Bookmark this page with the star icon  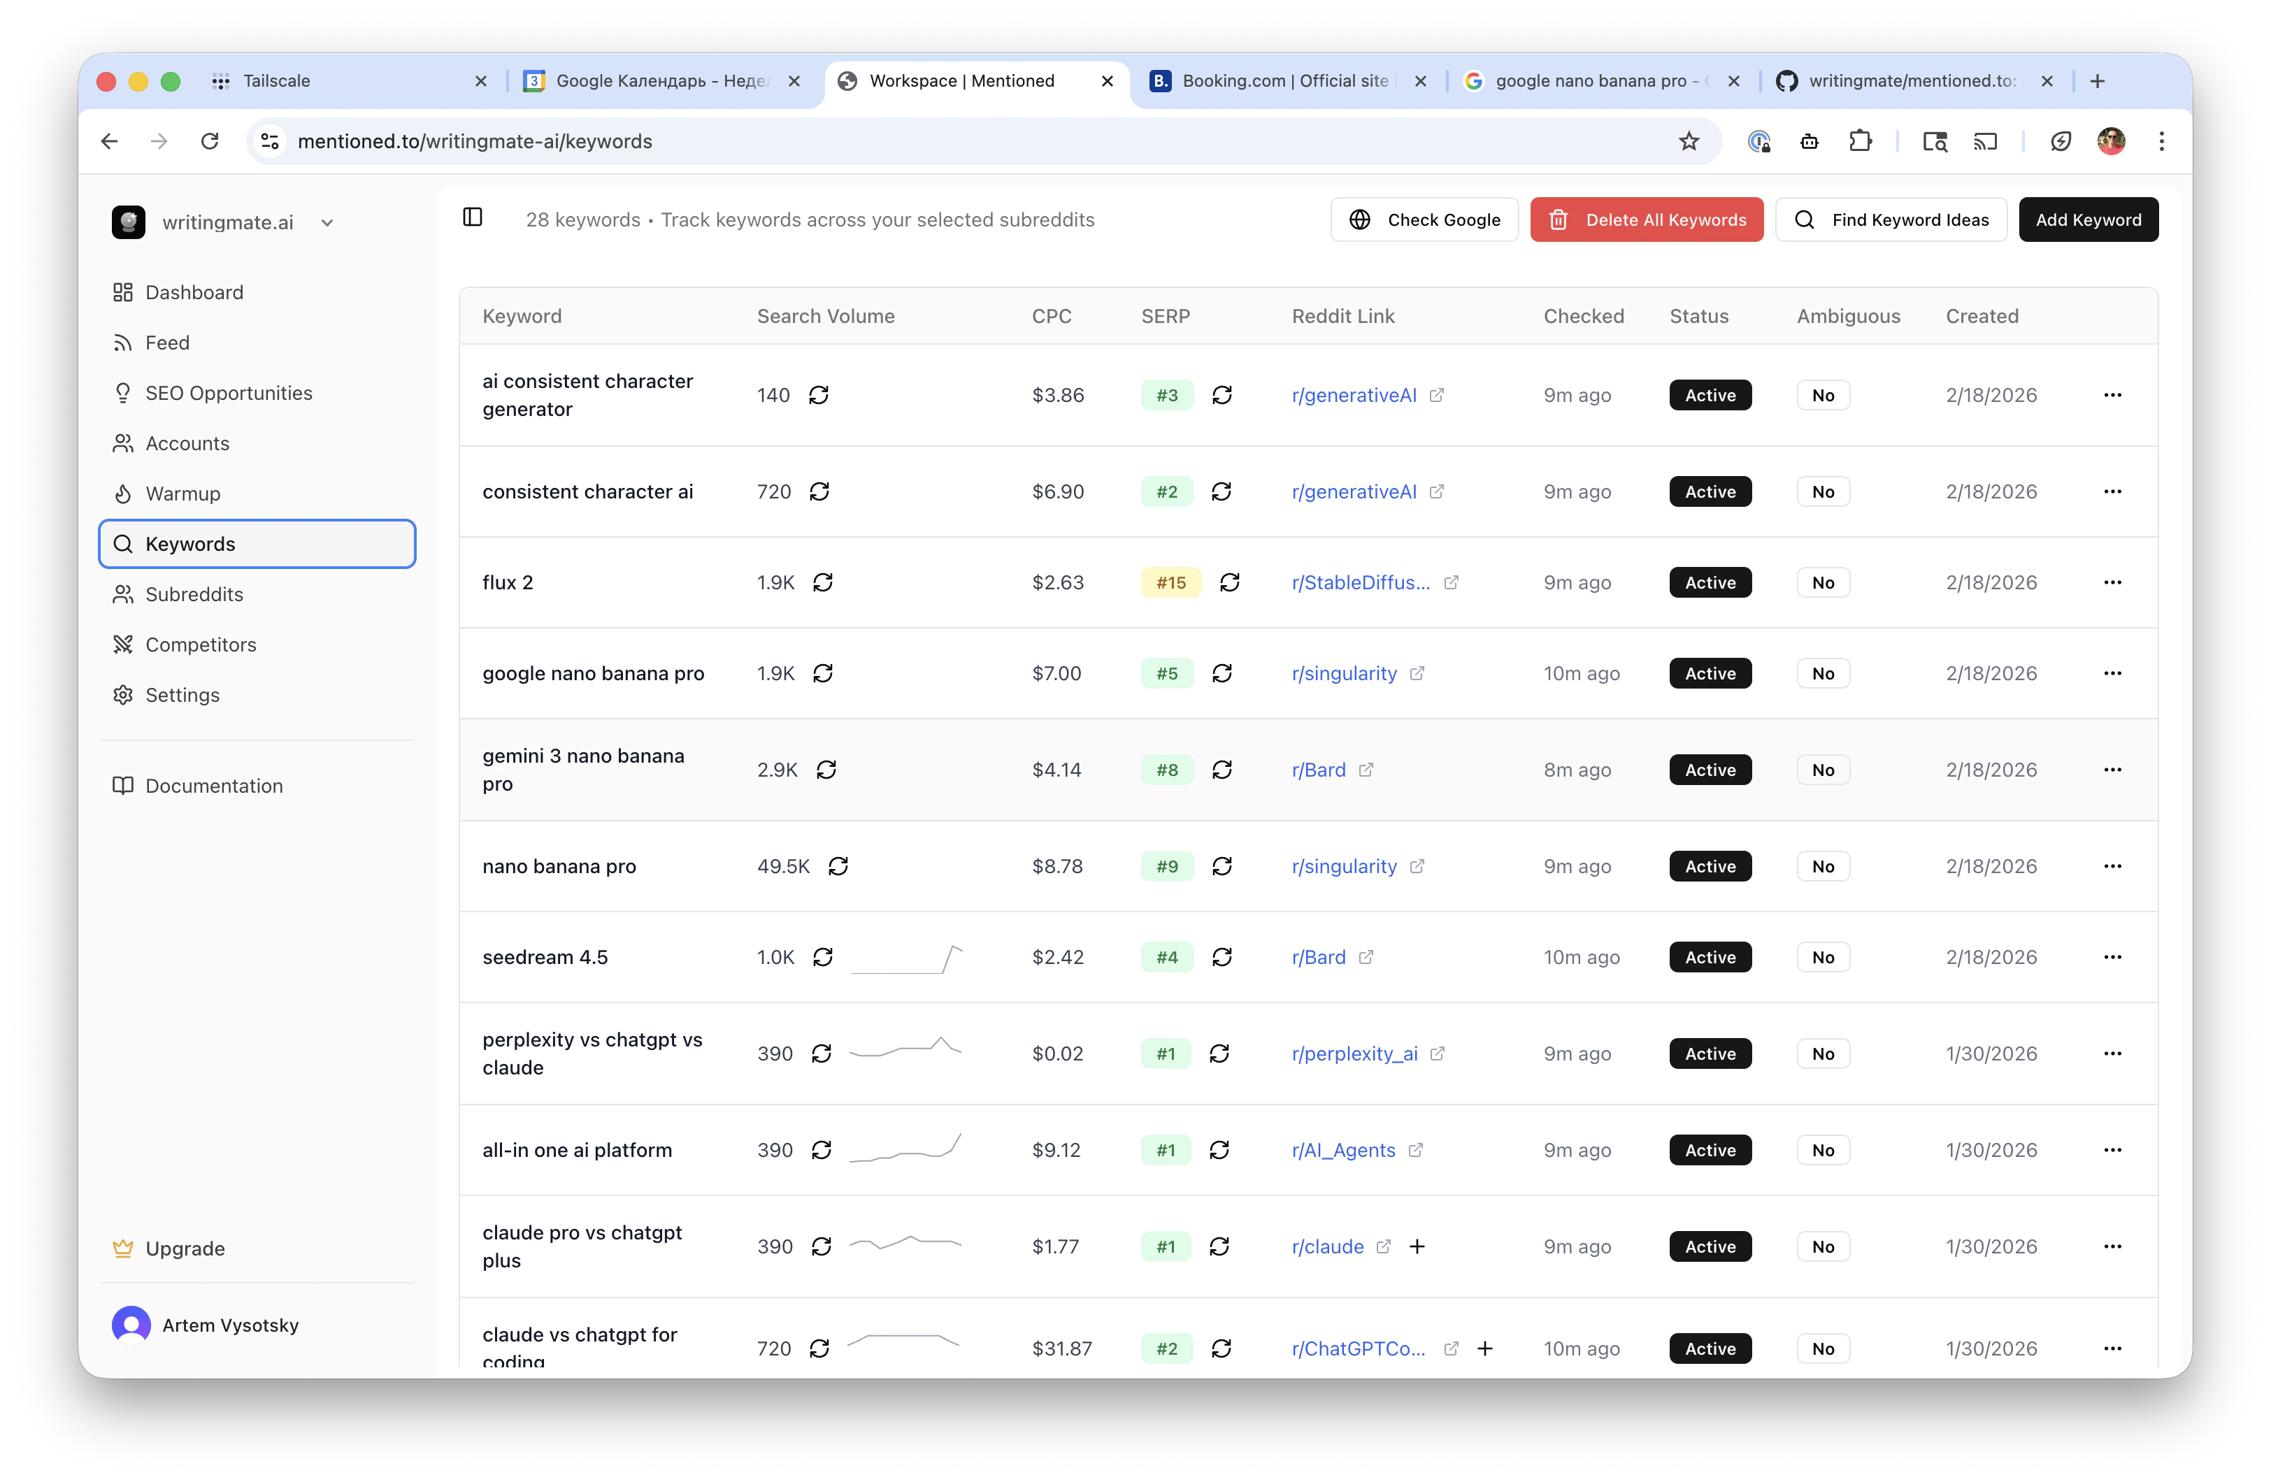(1689, 141)
